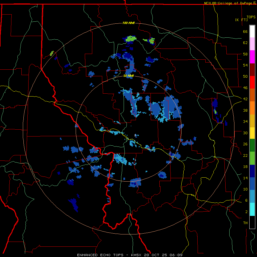Click the magenta legend swatch
Screen dimensions: 257x257
pos(252,57)
